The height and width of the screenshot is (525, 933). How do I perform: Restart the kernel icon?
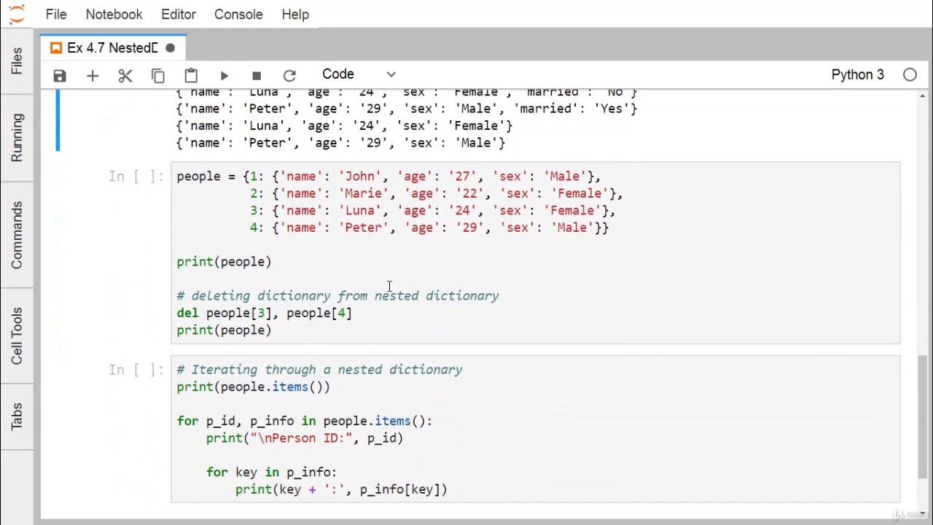click(x=289, y=75)
